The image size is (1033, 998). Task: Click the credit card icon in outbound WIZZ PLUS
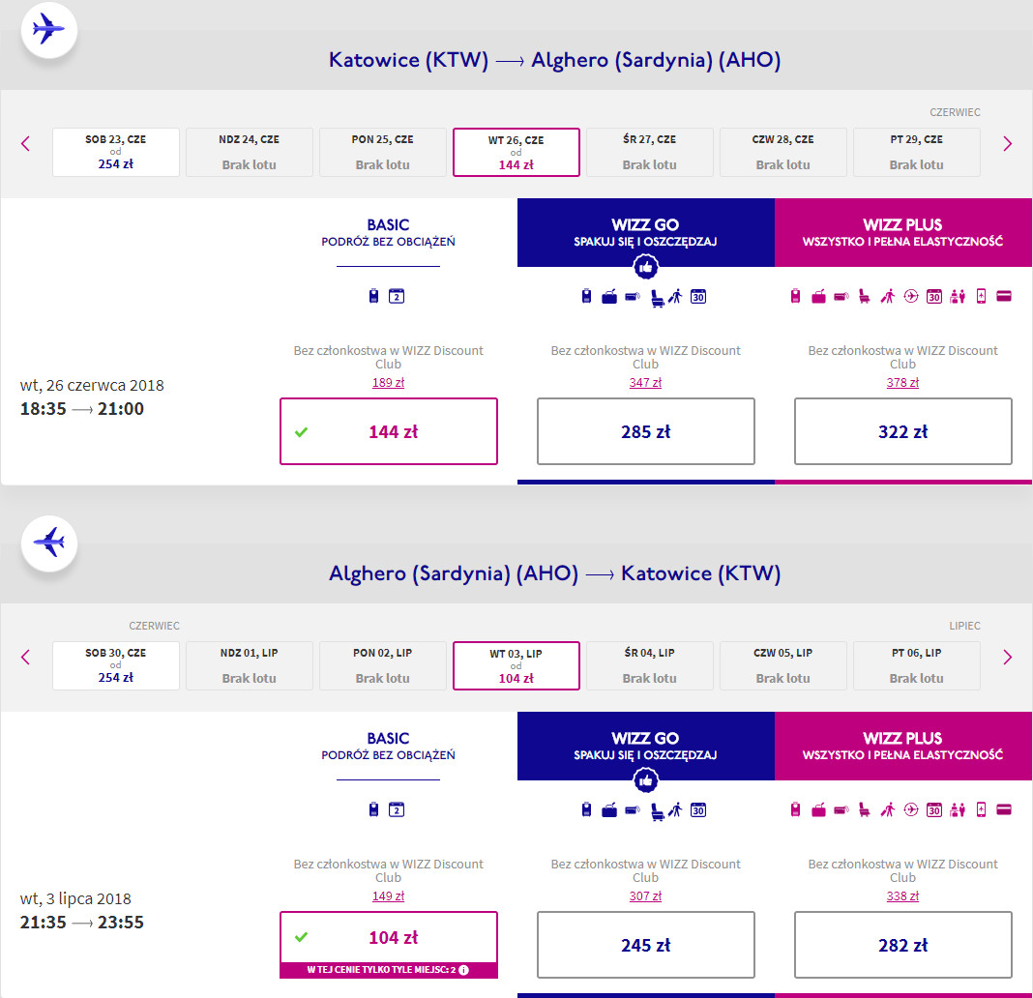1003,297
